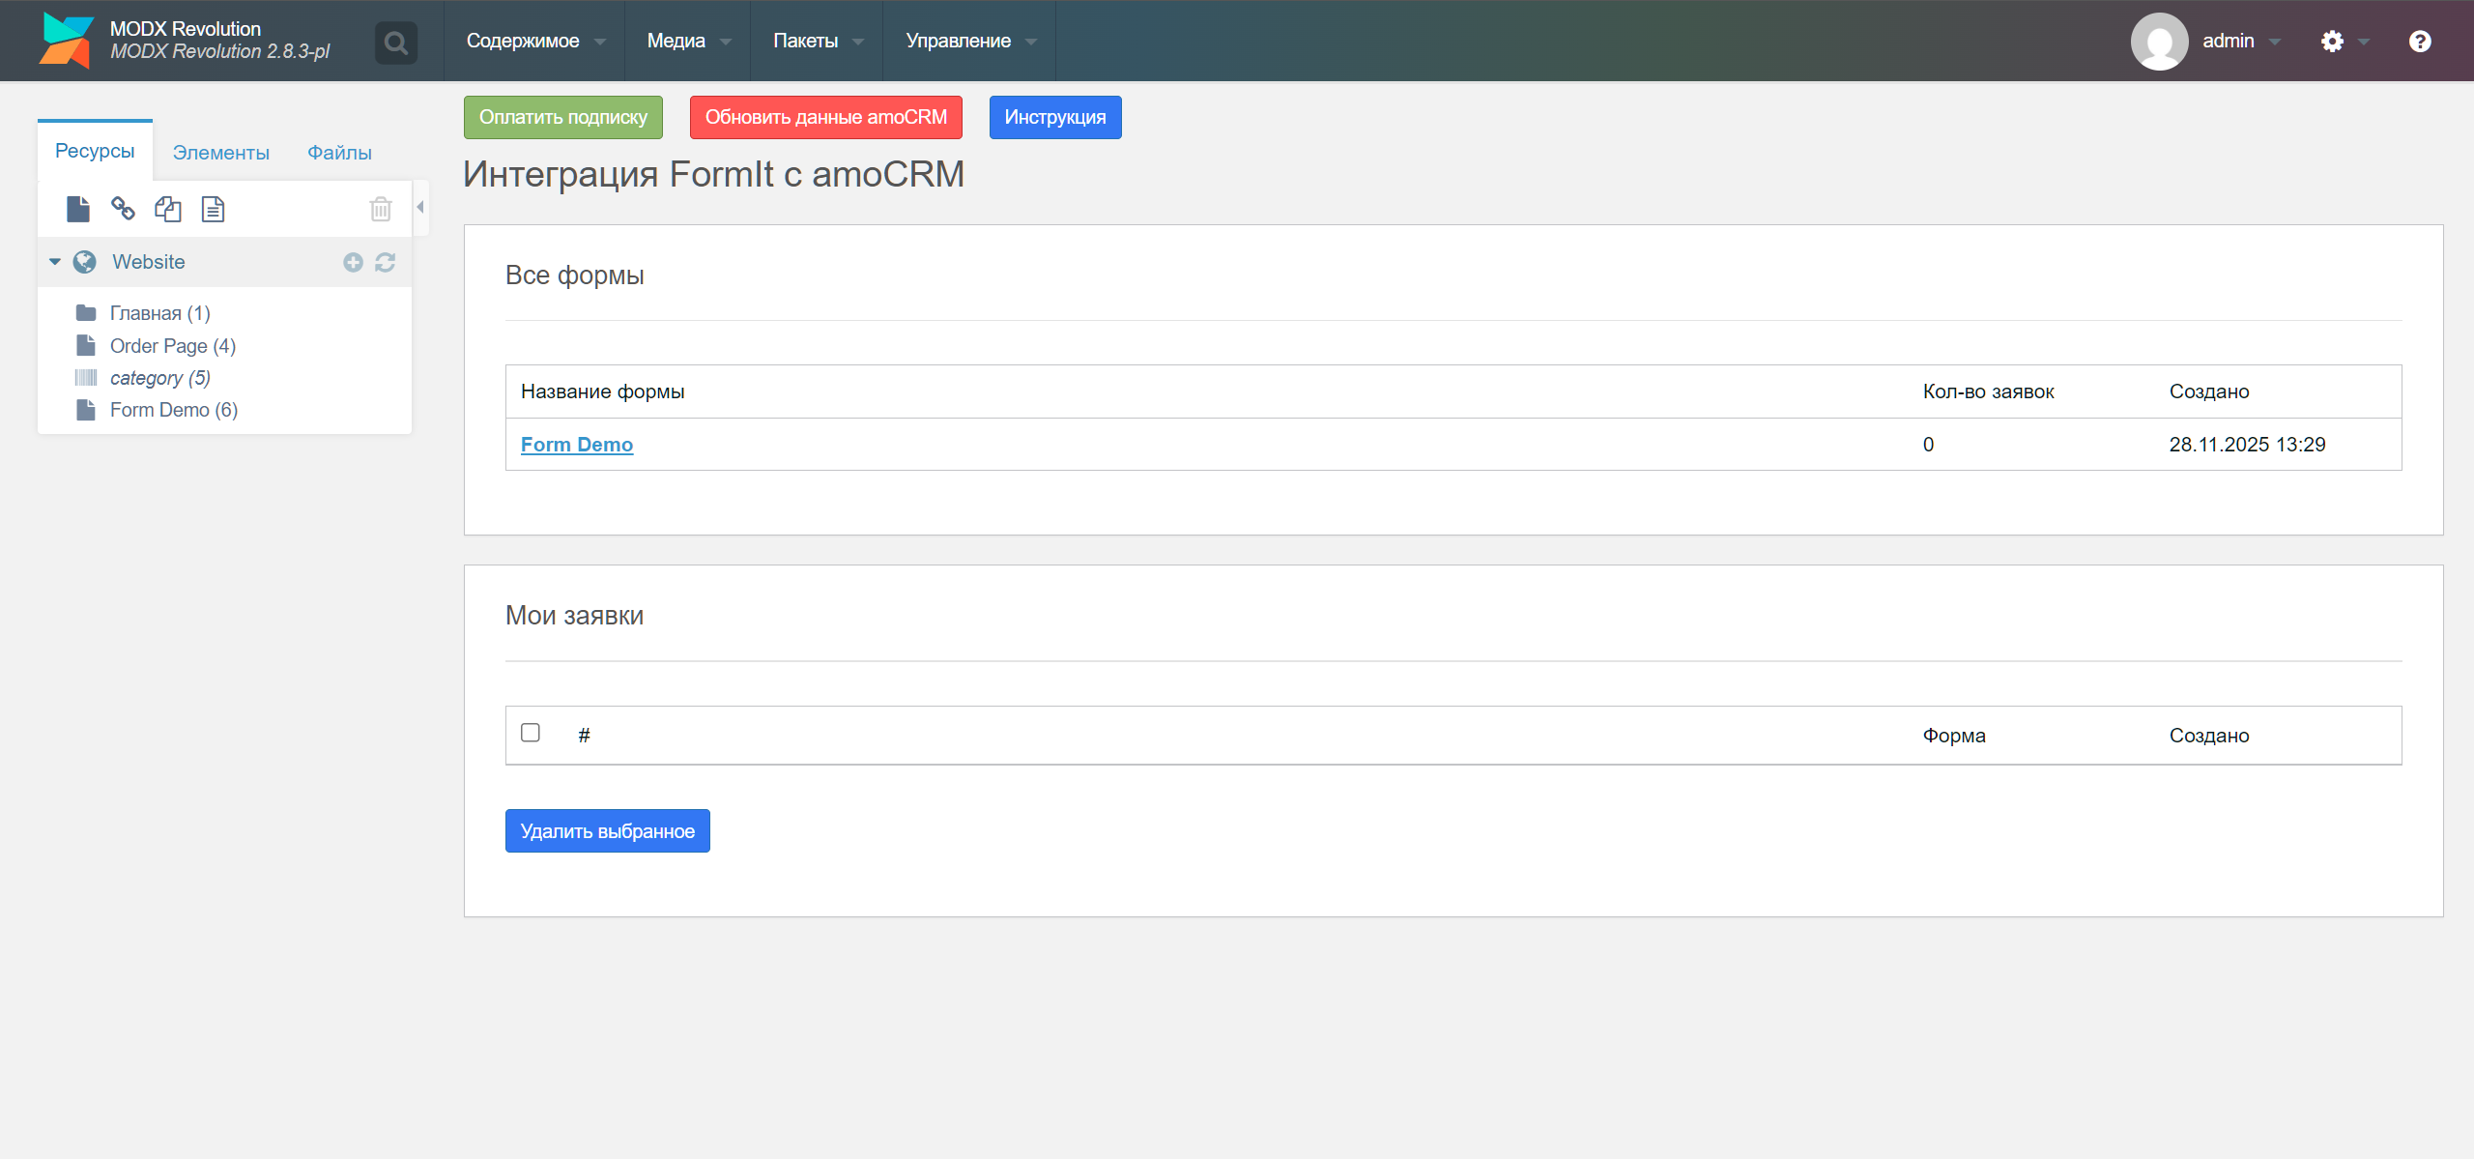The width and height of the screenshot is (2474, 1159).
Task: Select Form Demo (6) in the resource tree
Action: pyautogui.click(x=174, y=410)
